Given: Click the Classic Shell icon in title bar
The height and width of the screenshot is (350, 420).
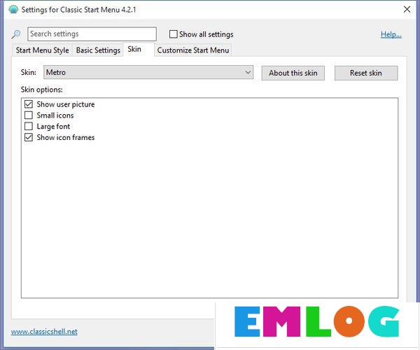Looking at the screenshot, I should click(x=13, y=10).
